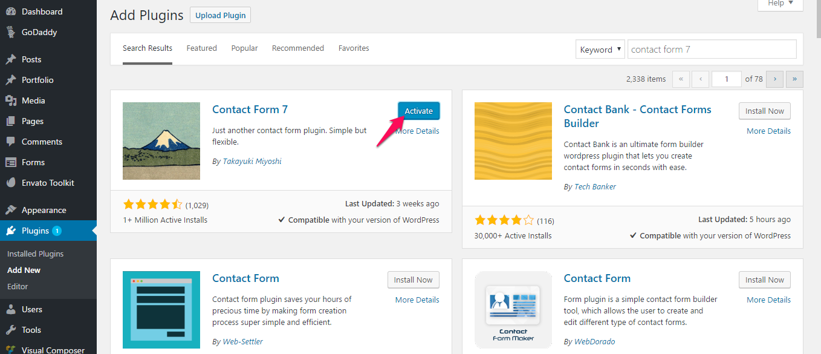Image resolution: width=821 pixels, height=354 pixels.
Task: Click the Users person icon
Action: click(x=10, y=309)
